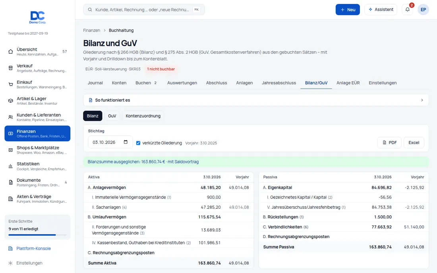Open the Buchen tab
This screenshot has width=437, height=273.
pos(146,83)
